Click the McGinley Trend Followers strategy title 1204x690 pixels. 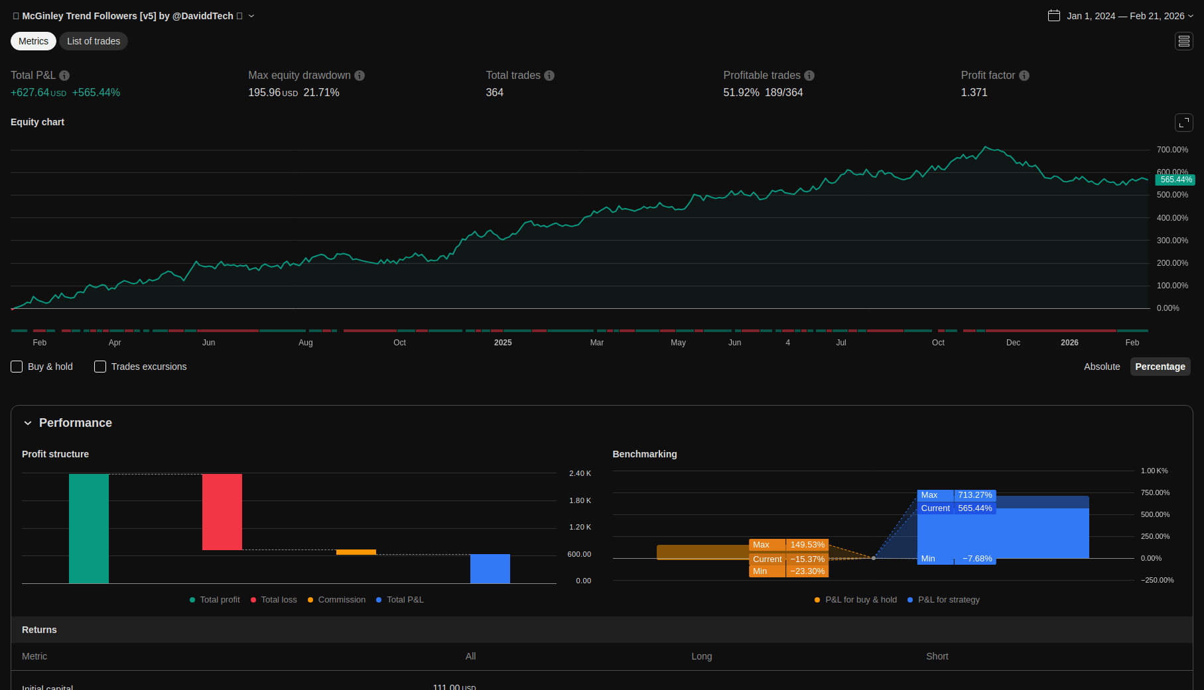point(127,16)
